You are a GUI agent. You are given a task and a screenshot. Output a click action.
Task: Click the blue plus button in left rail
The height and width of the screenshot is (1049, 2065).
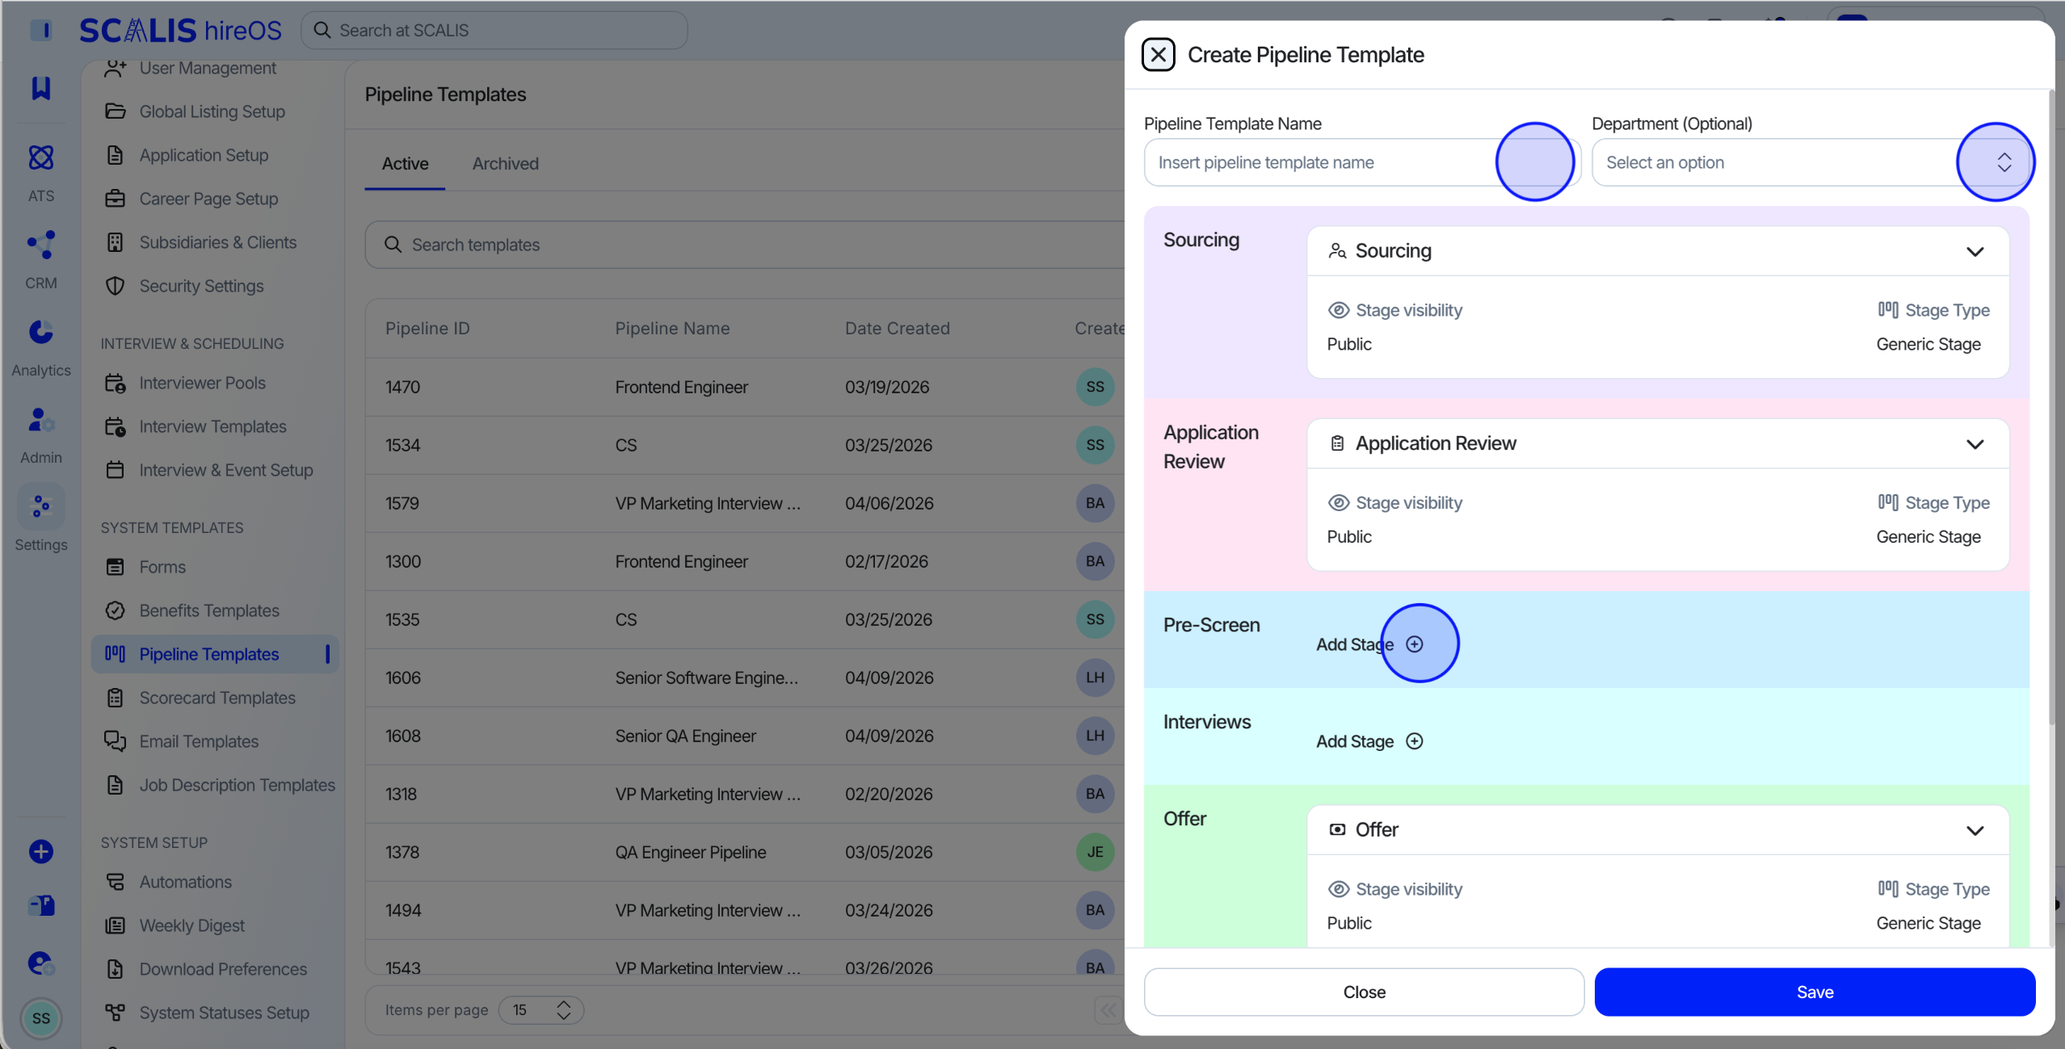point(41,851)
